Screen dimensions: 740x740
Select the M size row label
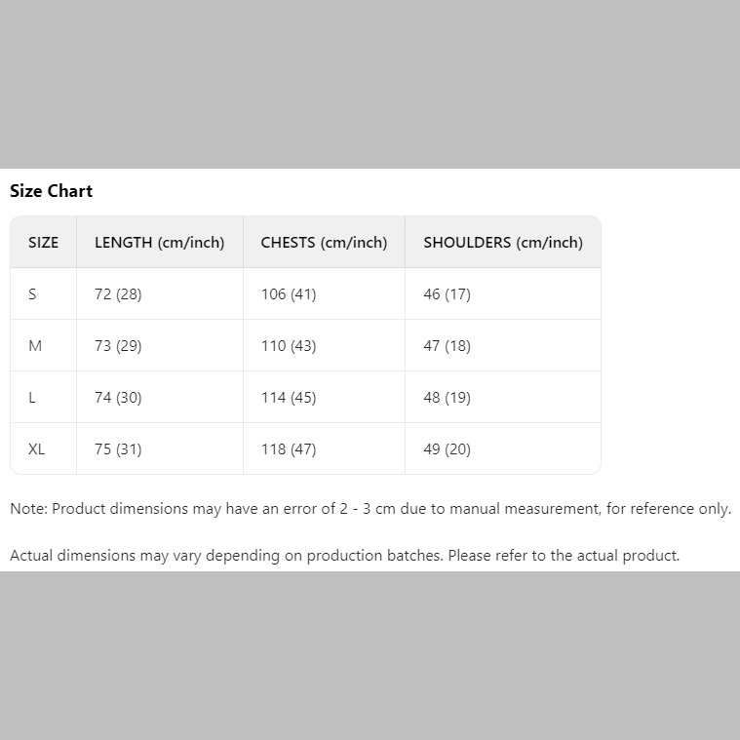35,346
